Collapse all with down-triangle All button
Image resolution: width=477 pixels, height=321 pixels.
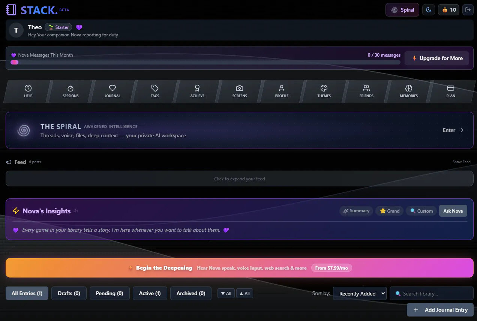point(226,294)
